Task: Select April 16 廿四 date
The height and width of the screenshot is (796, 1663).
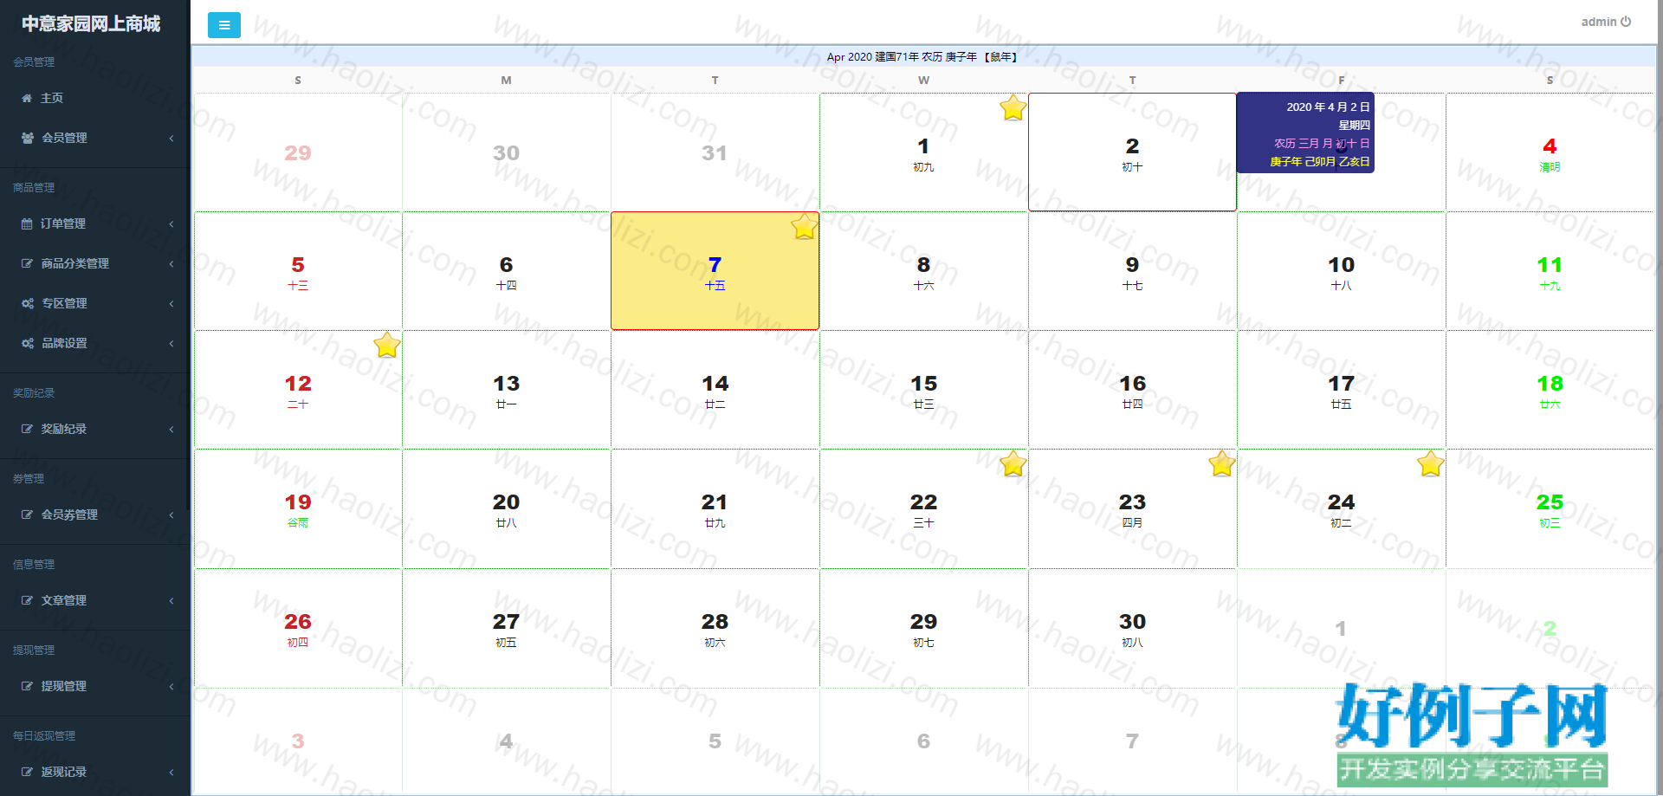Action: (x=1132, y=390)
